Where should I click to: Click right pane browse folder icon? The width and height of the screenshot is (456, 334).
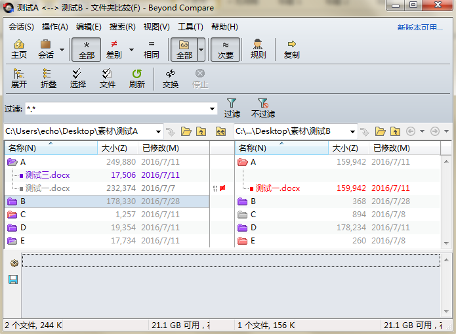tap(380, 132)
